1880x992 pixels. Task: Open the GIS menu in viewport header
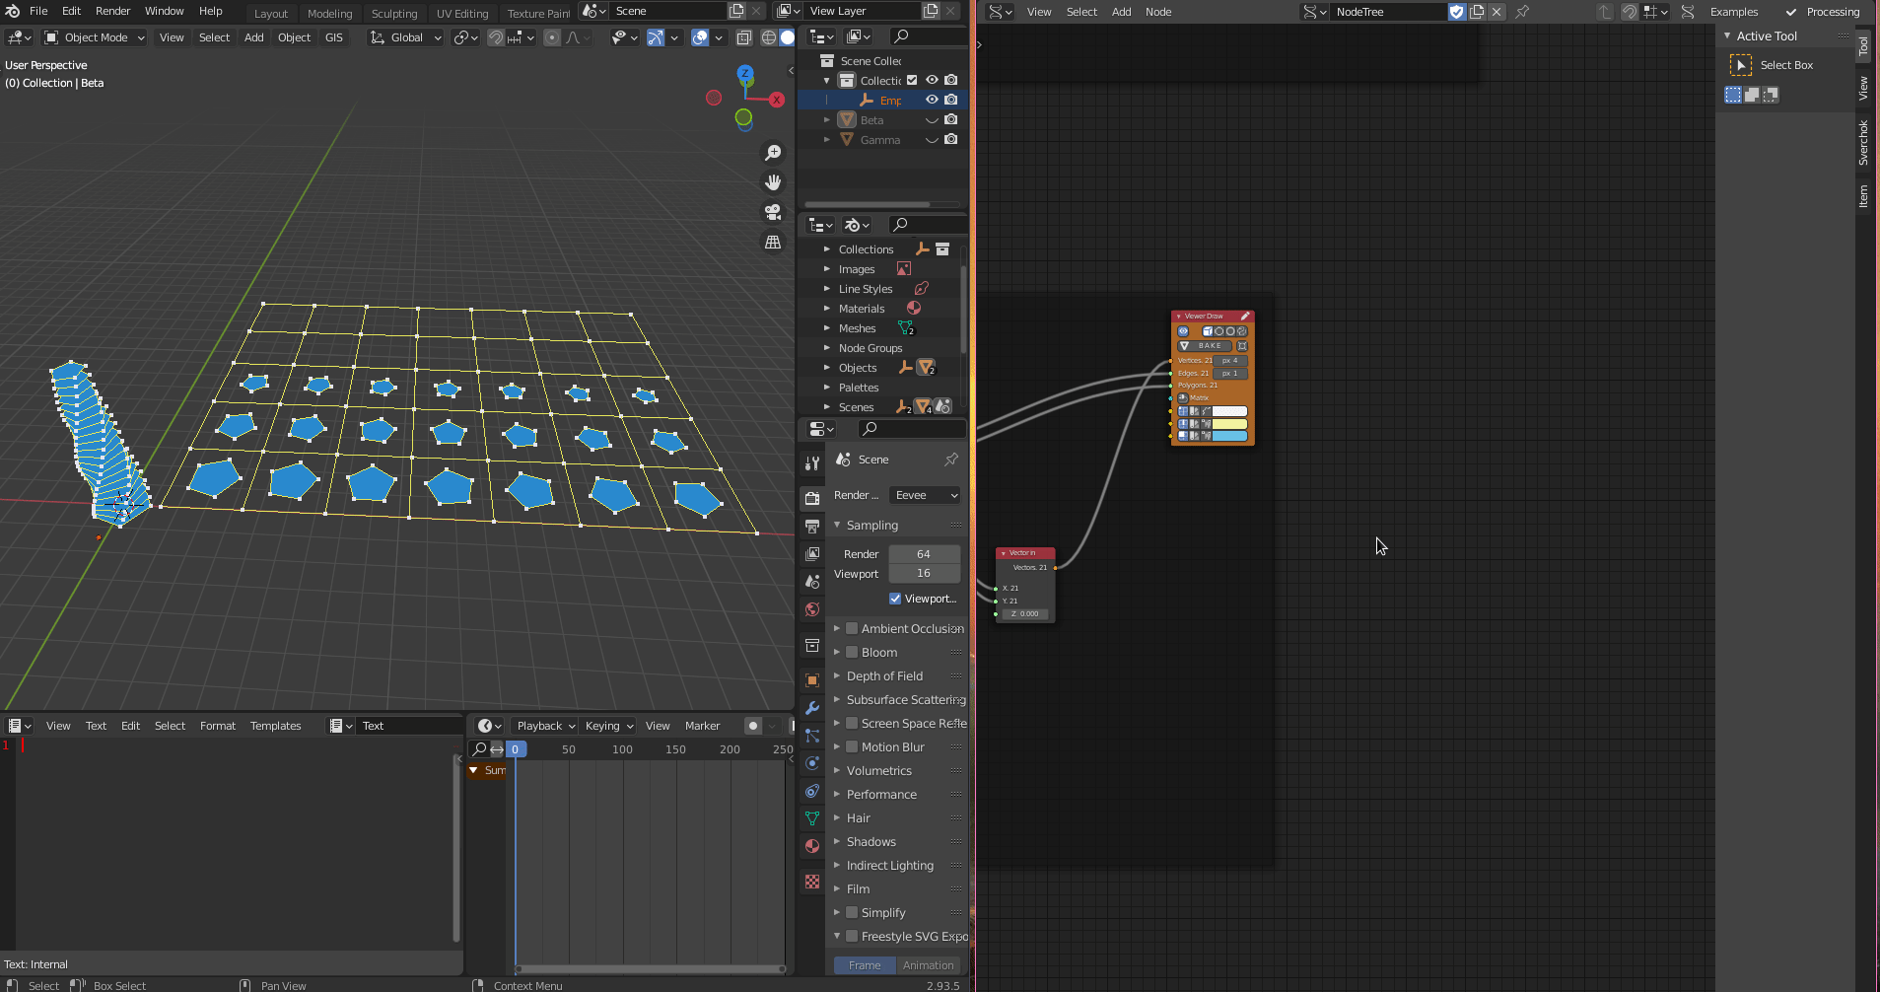(x=334, y=37)
